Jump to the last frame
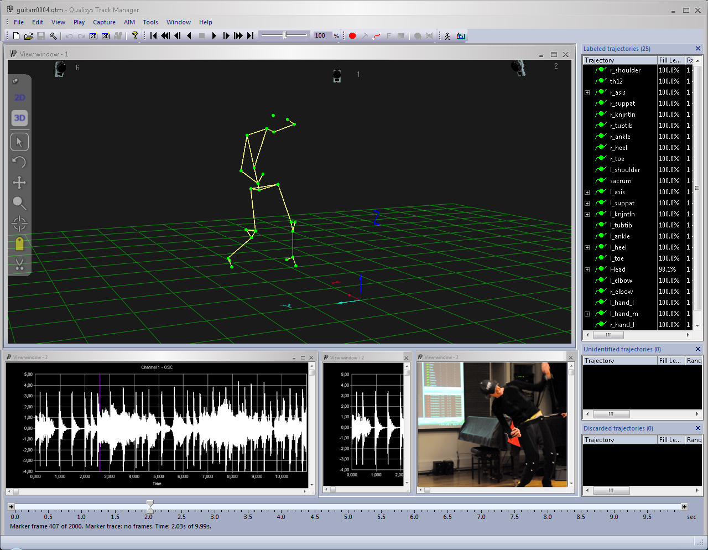This screenshot has height=550, width=708. point(250,36)
